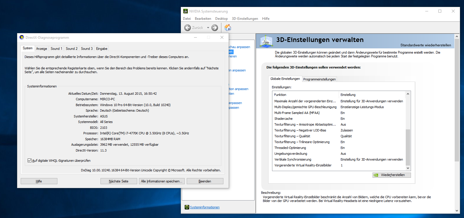Click the NVIDIA logo on the Wiederherstellen button

[x=376, y=175]
